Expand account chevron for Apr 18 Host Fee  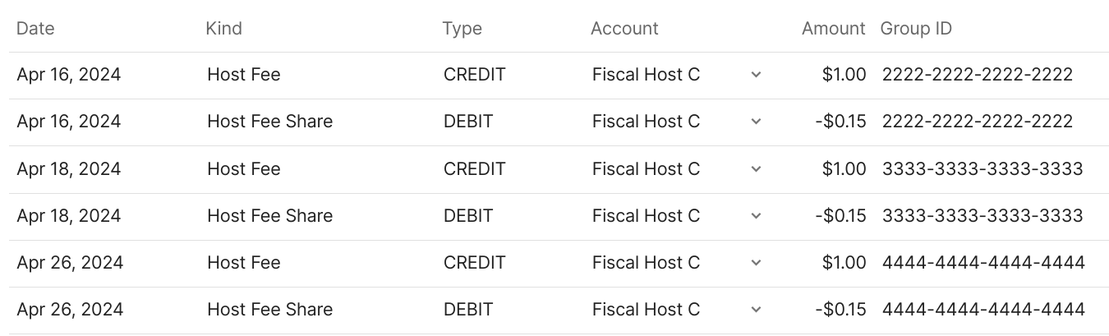(756, 169)
